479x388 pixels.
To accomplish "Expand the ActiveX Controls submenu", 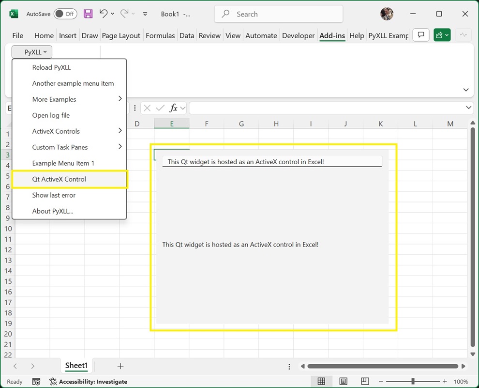I will pos(69,131).
